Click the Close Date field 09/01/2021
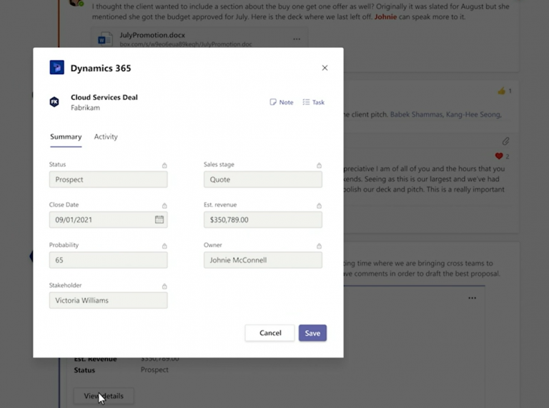 pos(108,220)
